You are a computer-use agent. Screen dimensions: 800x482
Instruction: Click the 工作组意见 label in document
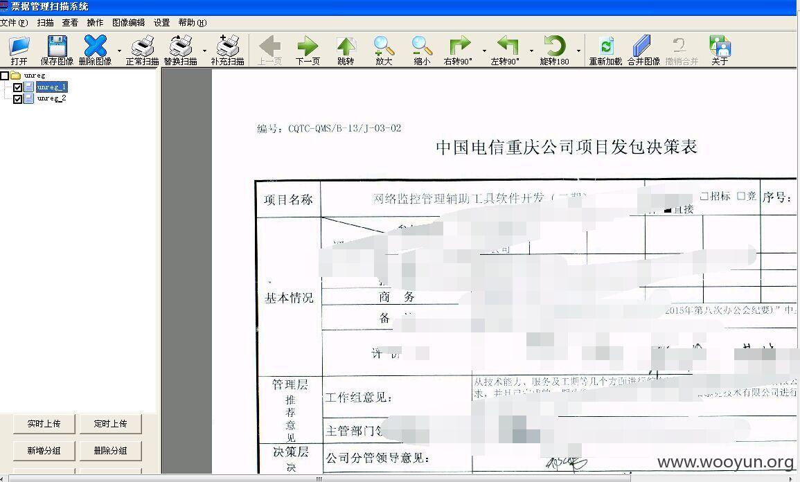[x=359, y=398]
